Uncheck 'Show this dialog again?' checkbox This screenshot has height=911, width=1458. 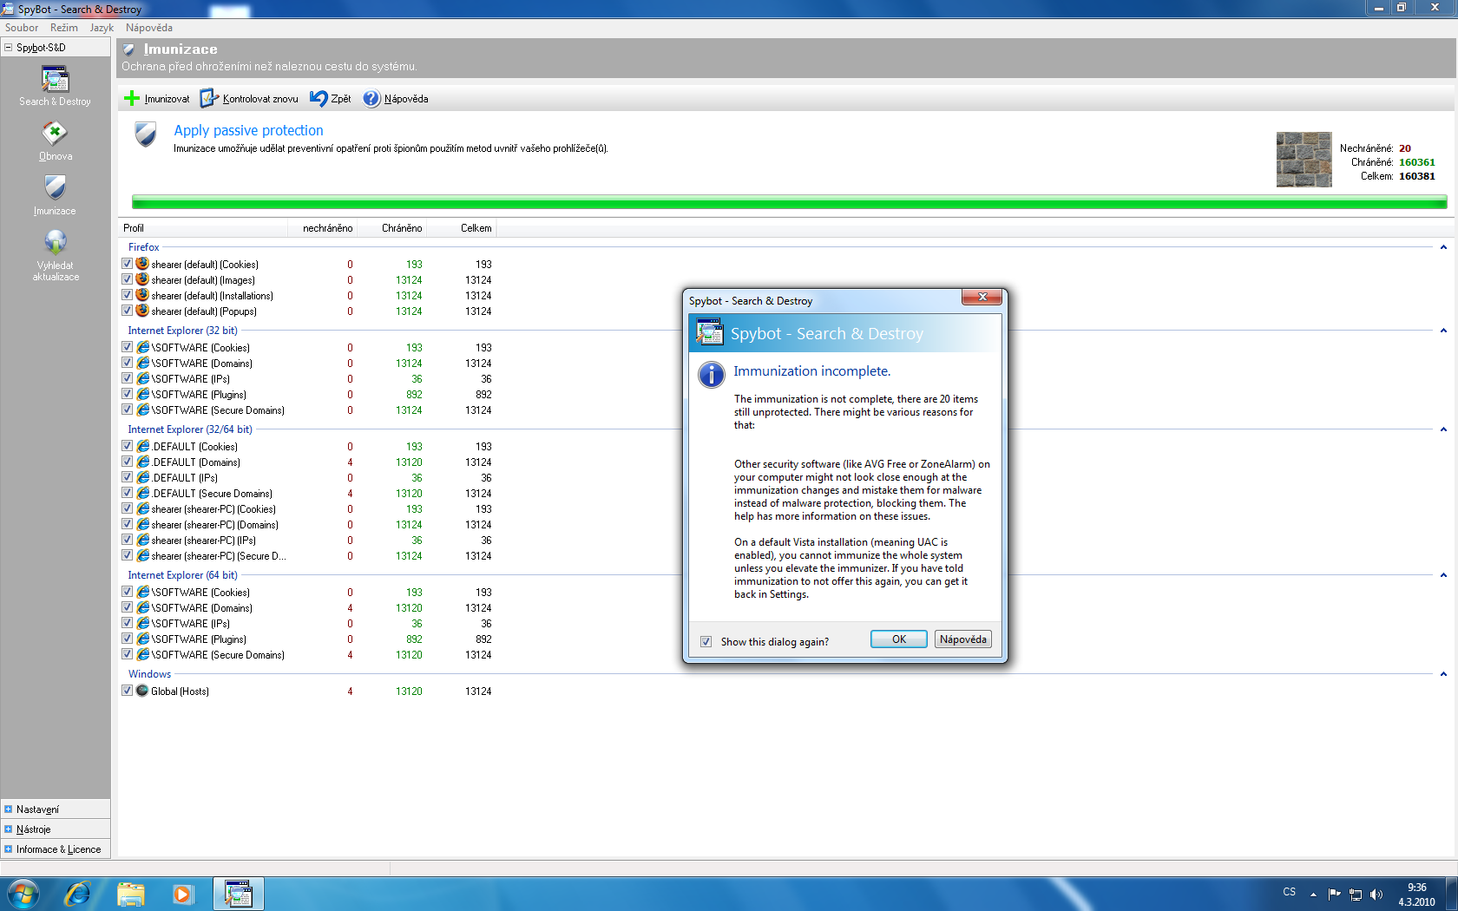pyautogui.click(x=706, y=642)
